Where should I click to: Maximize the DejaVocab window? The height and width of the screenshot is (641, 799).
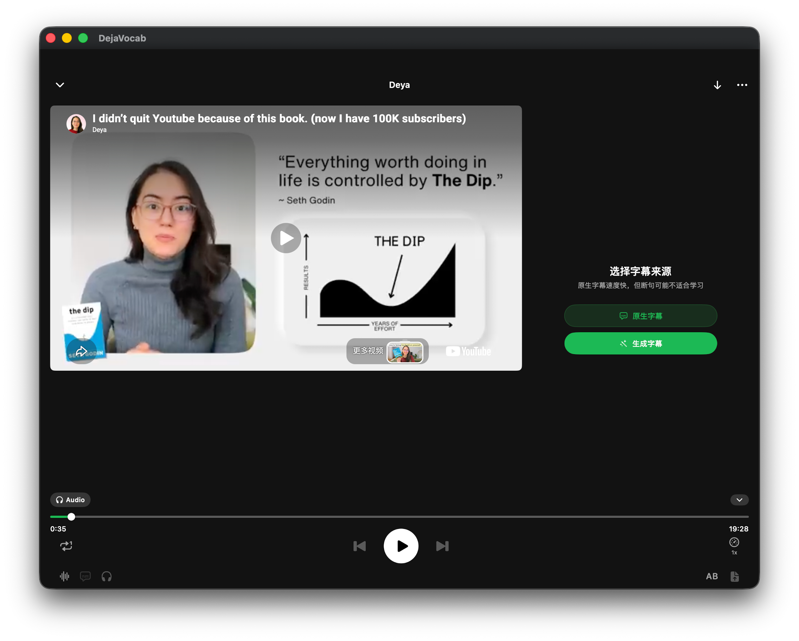[x=83, y=38]
